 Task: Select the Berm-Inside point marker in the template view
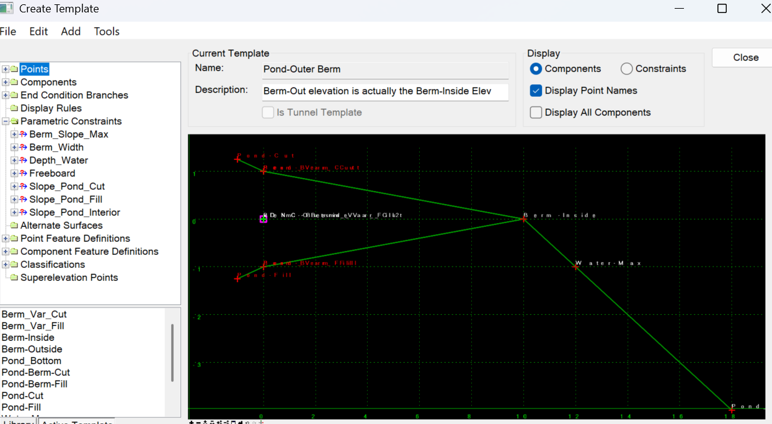point(524,219)
